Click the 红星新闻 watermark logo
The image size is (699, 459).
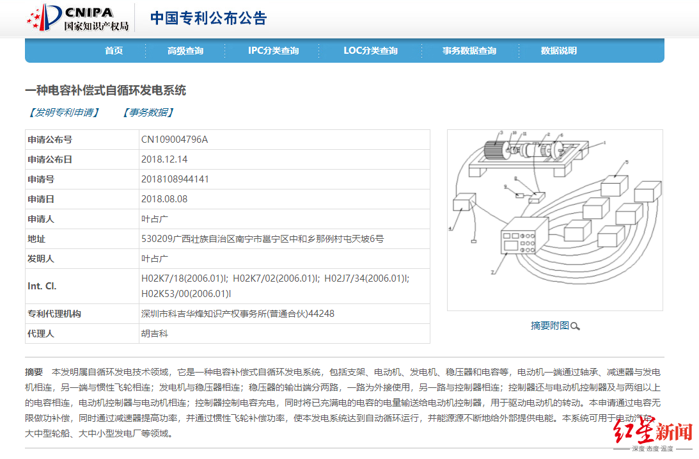click(x=652, y=433)
